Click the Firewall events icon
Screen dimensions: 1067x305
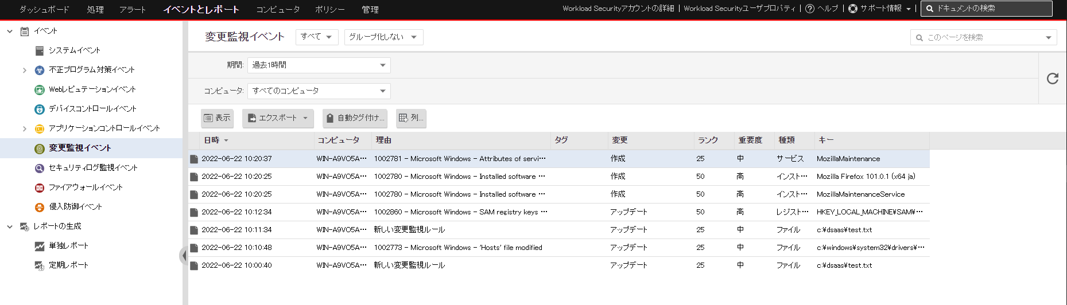coord(40,187)
